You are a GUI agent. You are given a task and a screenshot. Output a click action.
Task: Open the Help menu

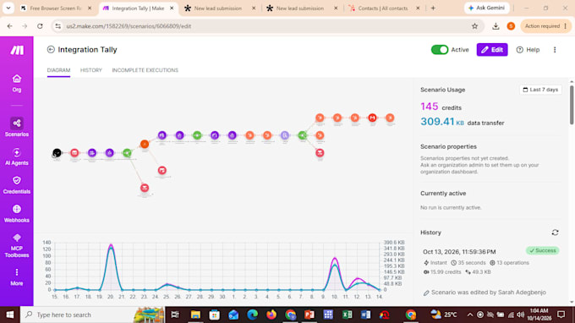pyautogui.click(x=528, y=50)
